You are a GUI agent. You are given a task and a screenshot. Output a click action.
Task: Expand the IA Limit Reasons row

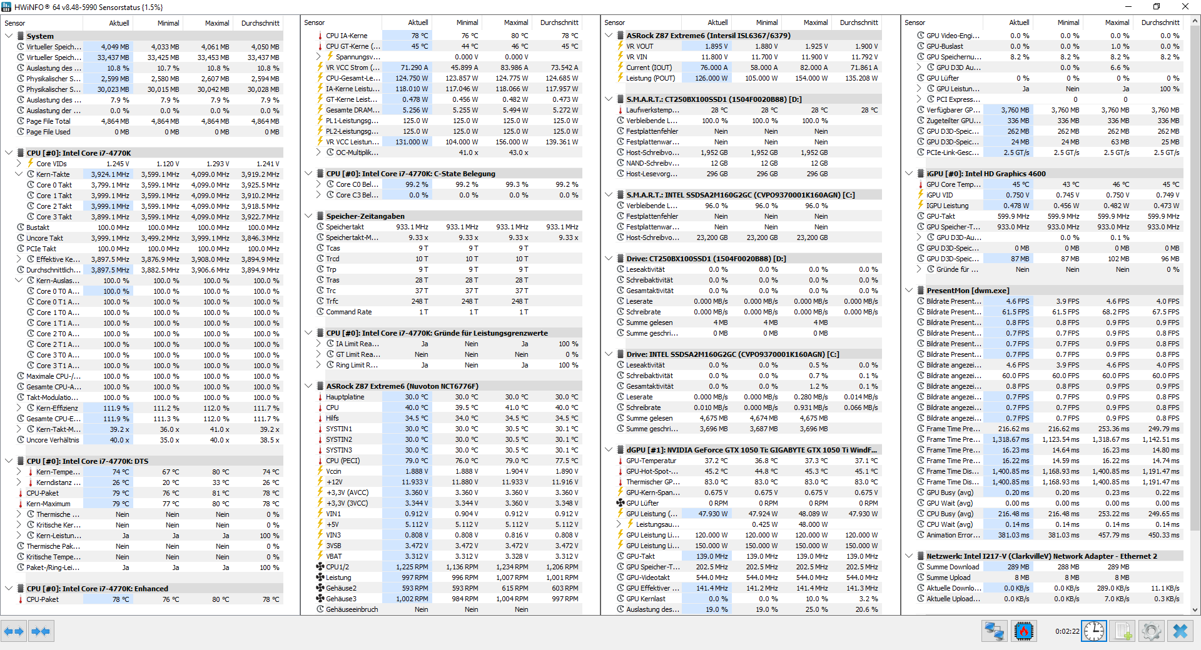tap(319, 344)
